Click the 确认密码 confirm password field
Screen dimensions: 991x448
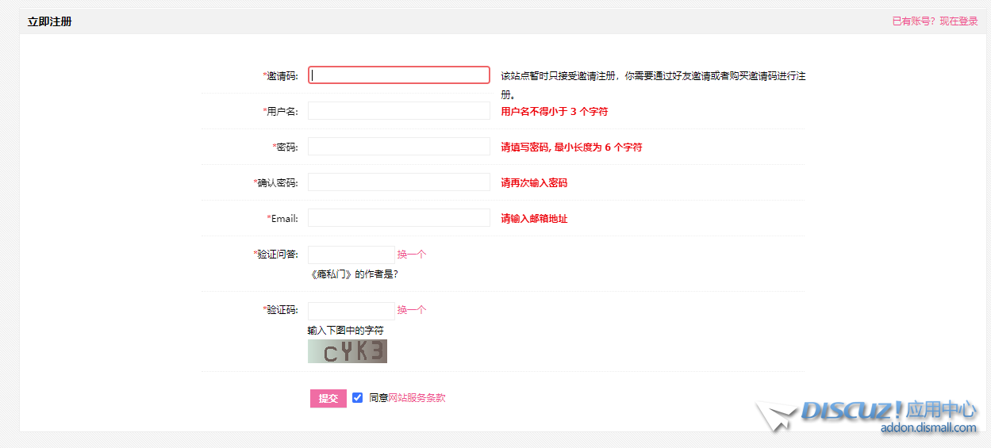[x=398, y=182]
